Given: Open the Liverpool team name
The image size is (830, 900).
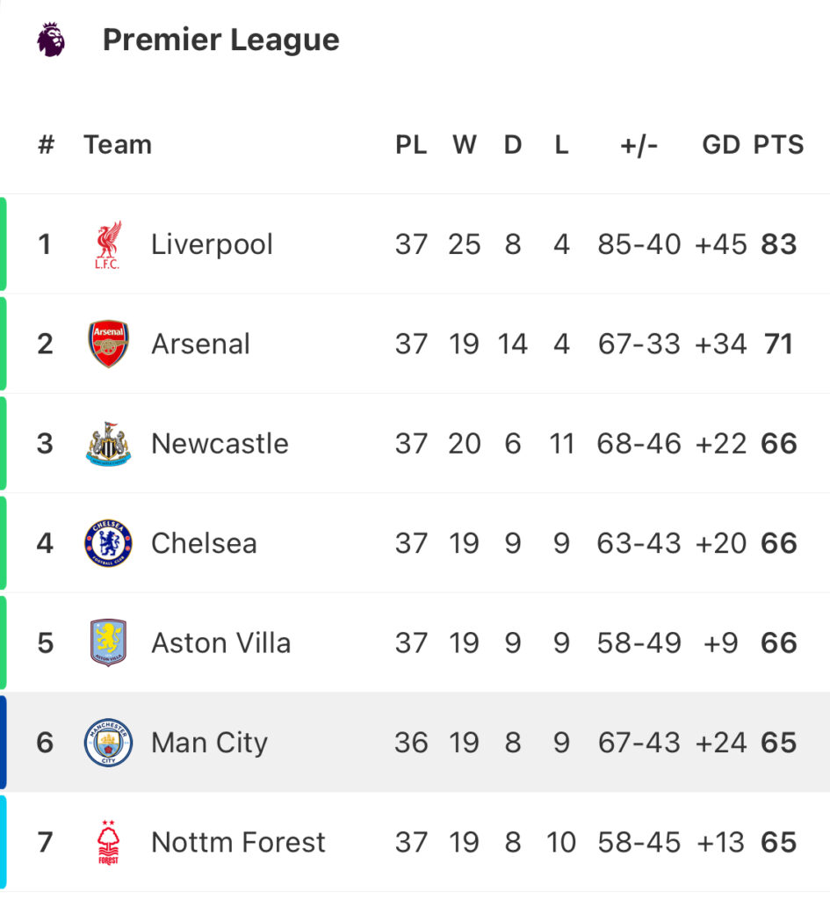Looking at the screenshot, I should point(212,245).
